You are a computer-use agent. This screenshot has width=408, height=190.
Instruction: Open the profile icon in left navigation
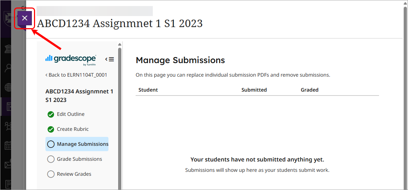8,68
